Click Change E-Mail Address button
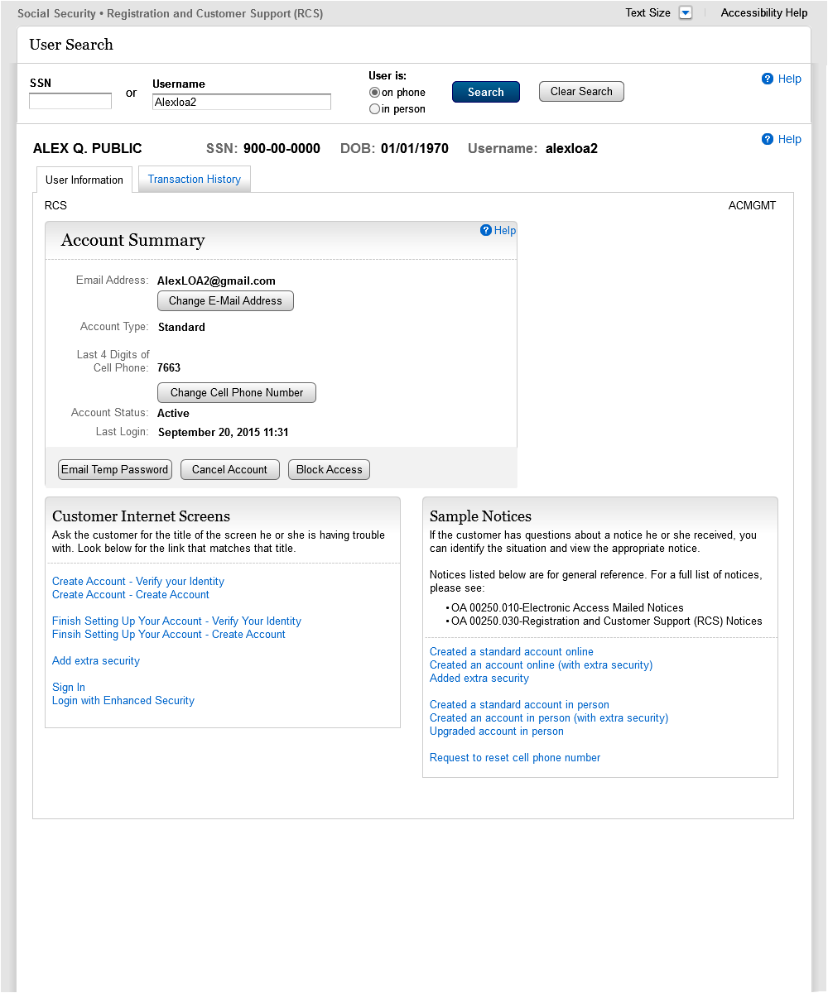The image size is (828, 993). click(x=225, y=300)
